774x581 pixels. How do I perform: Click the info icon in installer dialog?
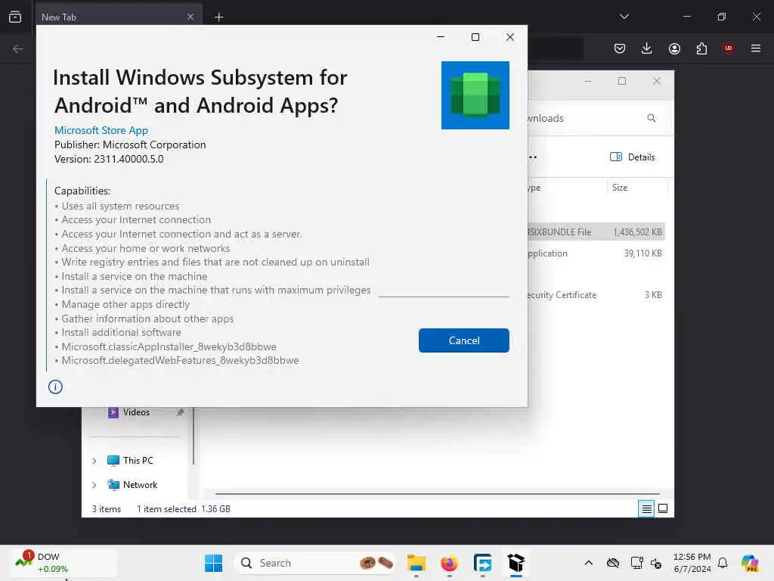click(x=55, y=387)
